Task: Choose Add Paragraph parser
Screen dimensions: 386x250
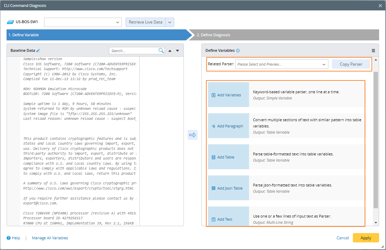Action: coord(228,126)
